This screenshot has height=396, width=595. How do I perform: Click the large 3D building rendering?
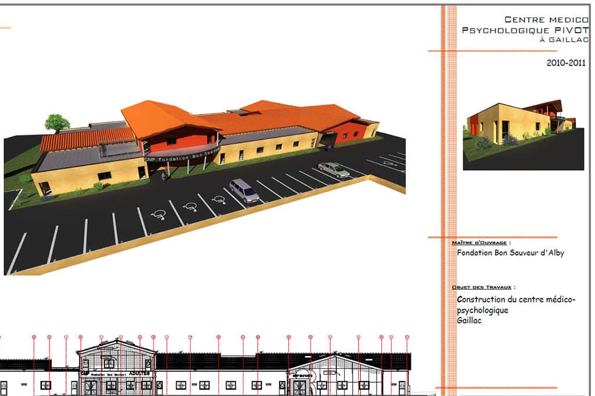205,187
